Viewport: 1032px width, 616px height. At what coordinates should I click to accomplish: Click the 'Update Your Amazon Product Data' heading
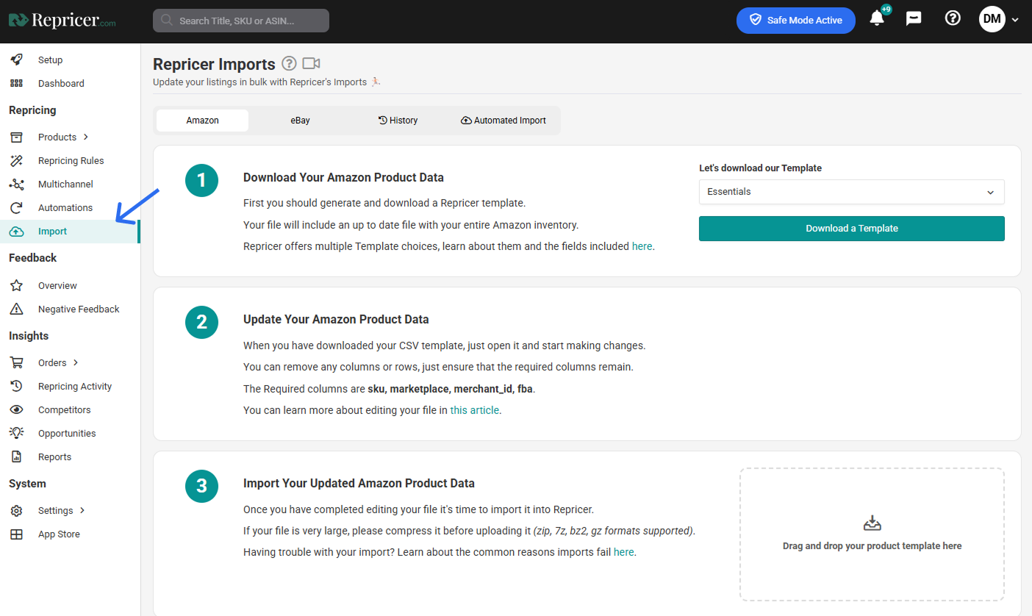pos(336,319)
